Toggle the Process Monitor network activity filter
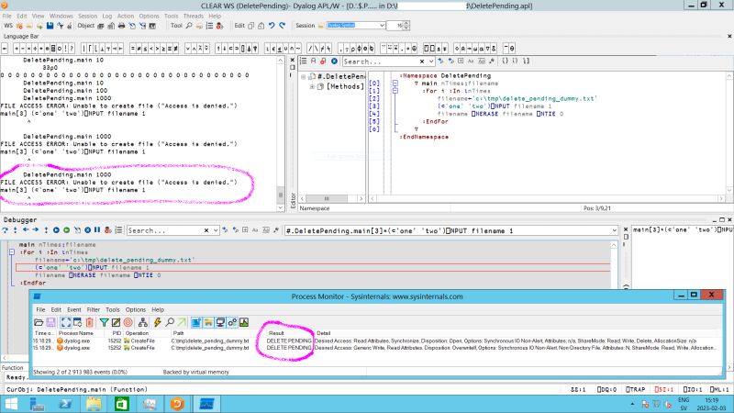 tap(220, 322)
